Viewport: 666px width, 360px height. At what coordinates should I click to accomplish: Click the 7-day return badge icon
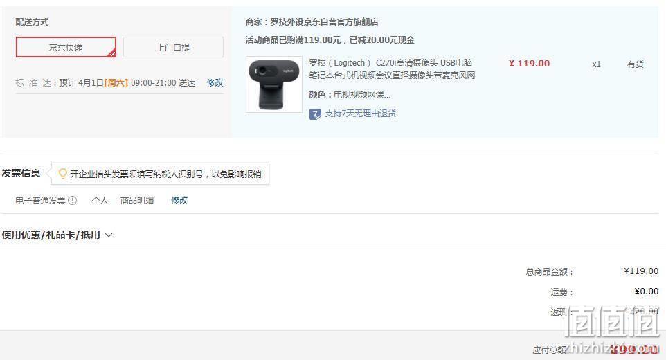(315, 114)
